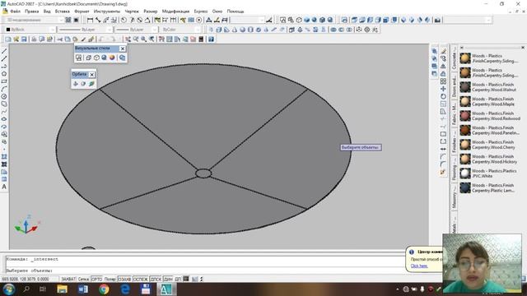The image size is (527, 296).
Task: Click the intersect solids icon
Action: [x=349, y=30]
